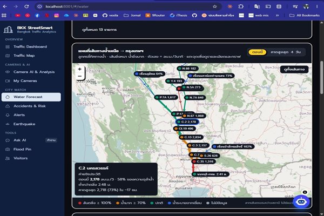Expand the hidden bookmarks overflow chevron
This screenshot has height=216, width=324.
tap(277, 15)
